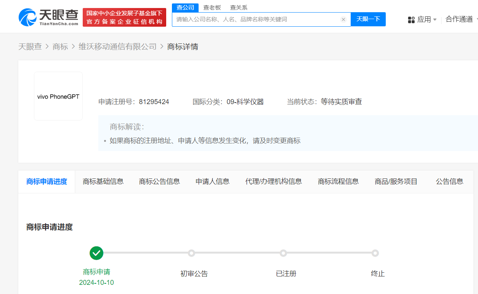Go to 天眼查 breadcrumb home link
Viewport: 478px width, 294px height.
click(x=30, y=47)
